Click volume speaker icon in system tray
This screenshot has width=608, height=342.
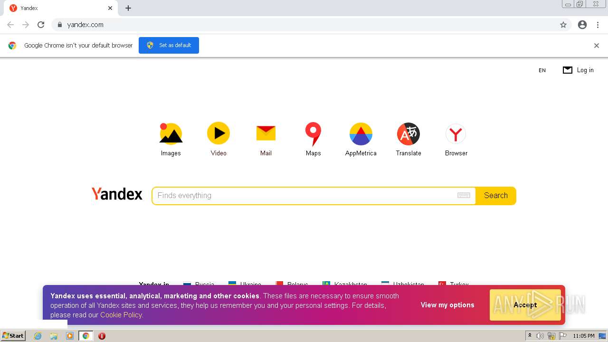pyautogui.click(x=540, y=336)
